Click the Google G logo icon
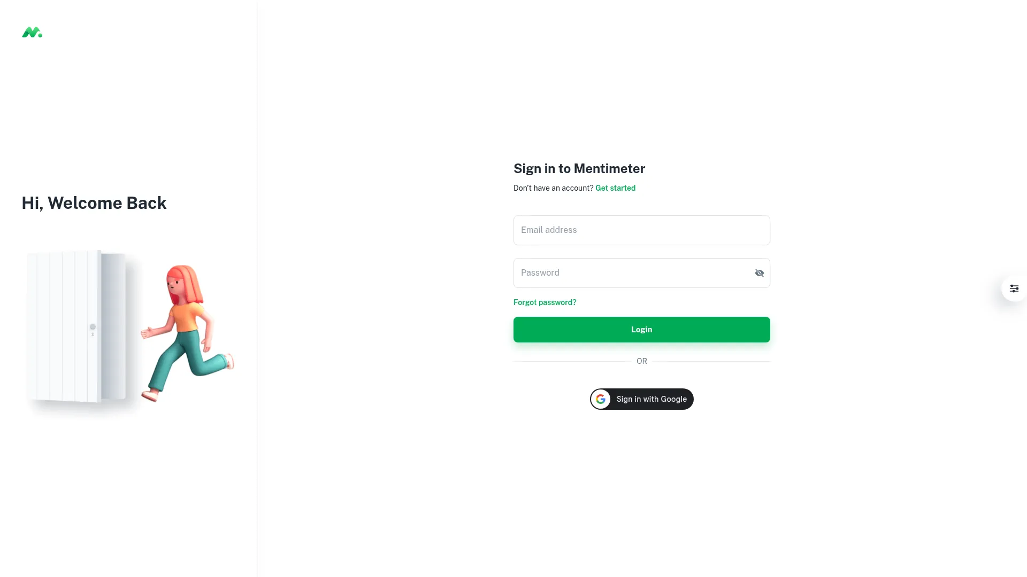The width and height of the screenshot is (1027, 577). click(601, 399)
